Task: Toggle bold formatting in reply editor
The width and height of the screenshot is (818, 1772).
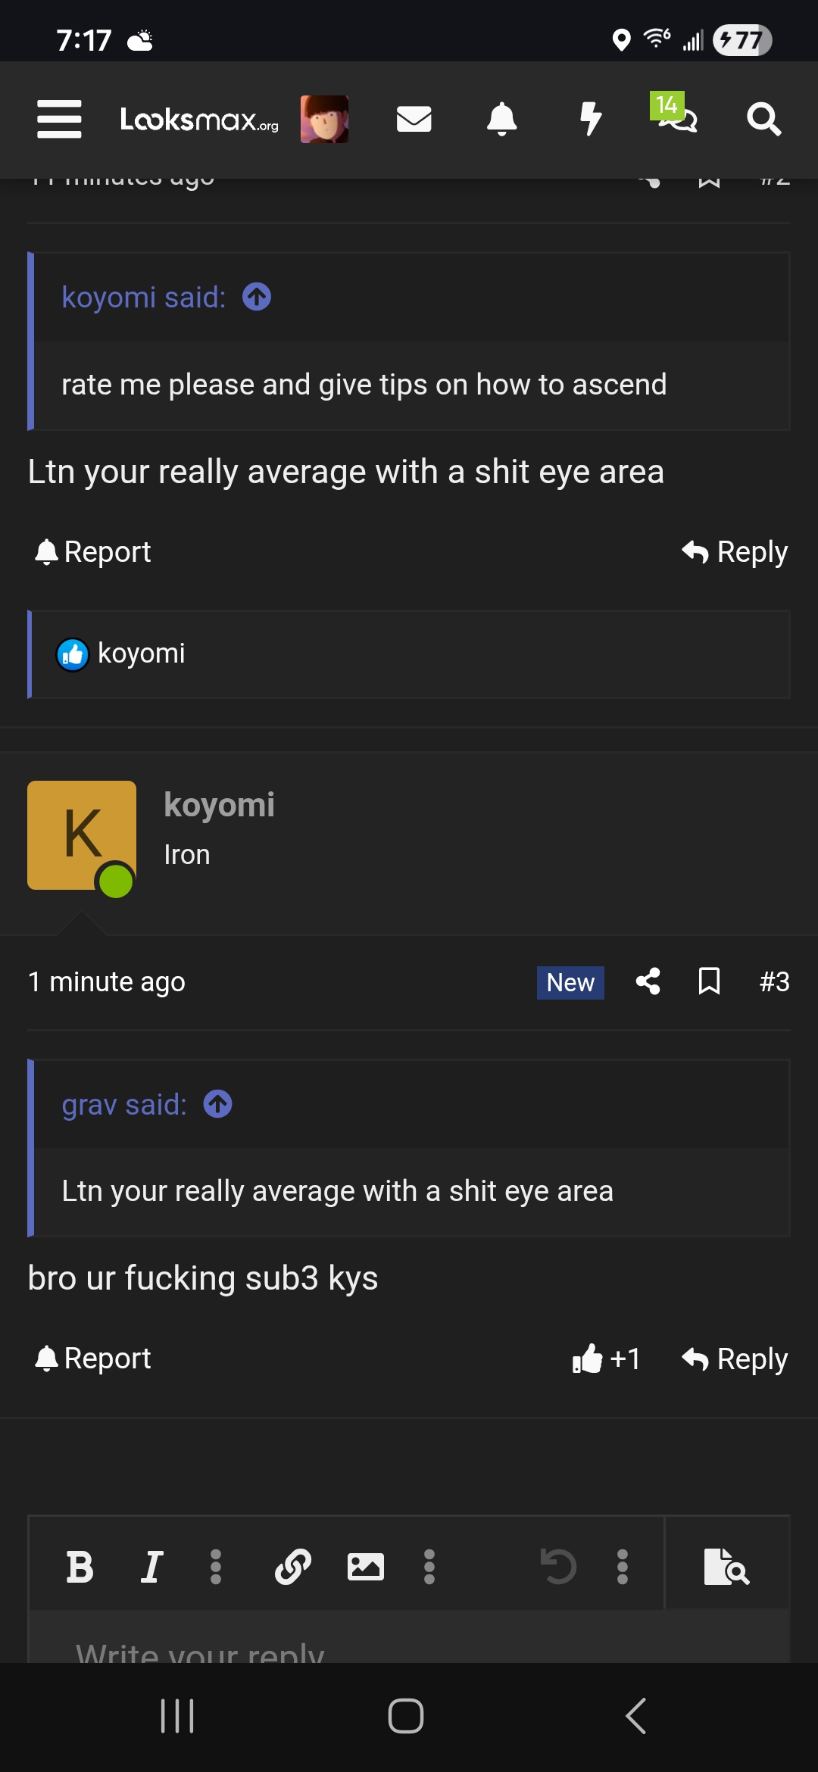Action: click(x=80, y=1567)
